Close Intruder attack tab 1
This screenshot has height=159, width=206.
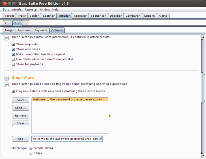click(x=9, y=23)
